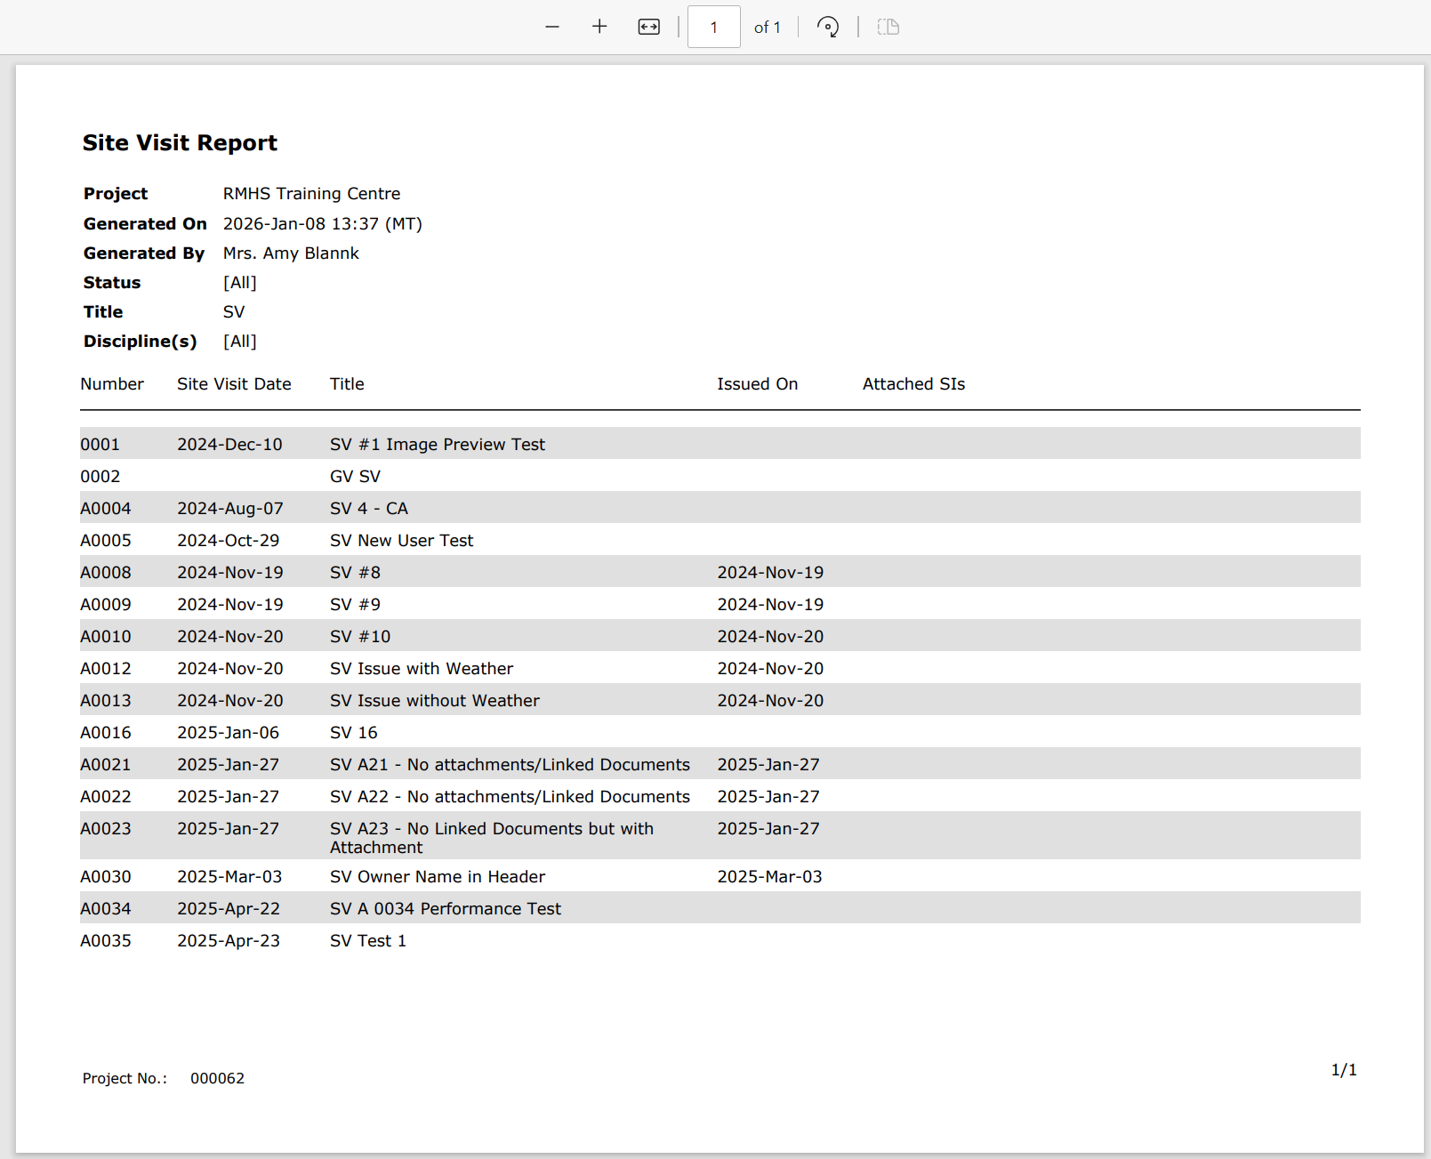Click the 'Issued On' column header

click(x=758, y=384)
